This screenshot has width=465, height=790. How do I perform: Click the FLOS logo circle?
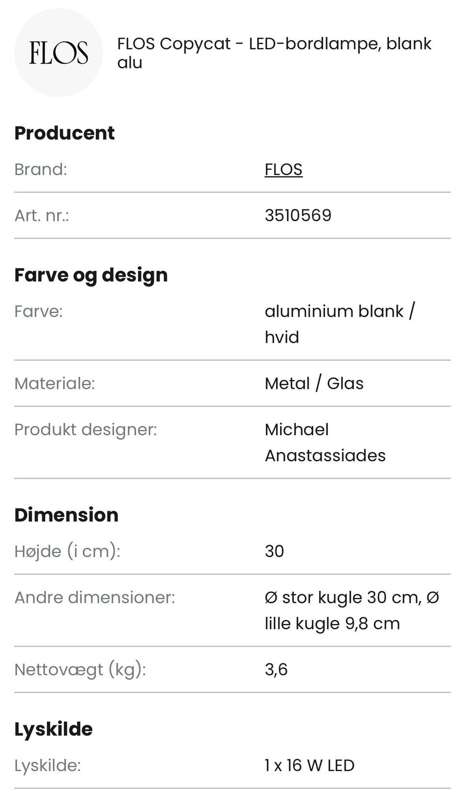tap(58, 52)
